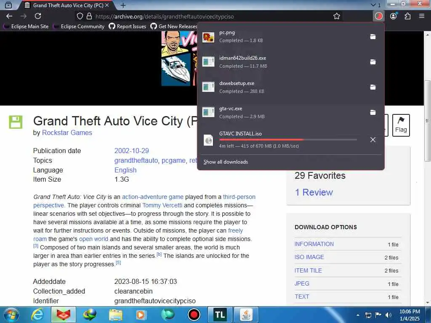The width and height of the screenshot is (431, 323).
Task: Open the pc.png download file icon
Action: tap(208, 37)
